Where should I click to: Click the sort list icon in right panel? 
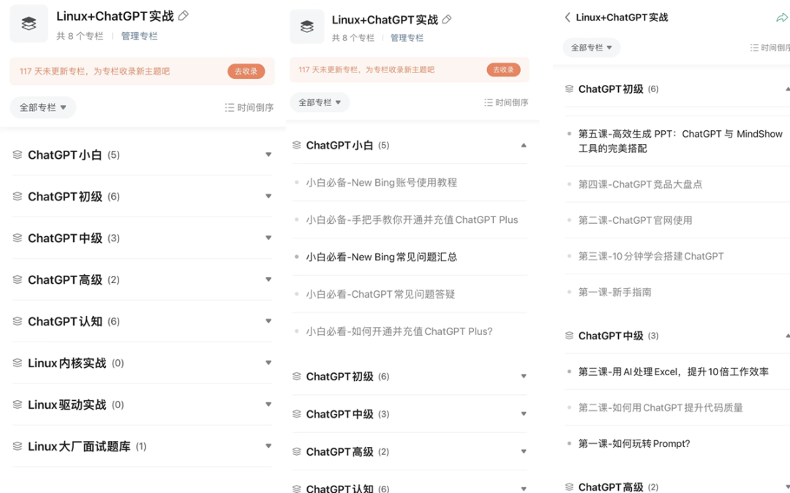pos(753,48)
